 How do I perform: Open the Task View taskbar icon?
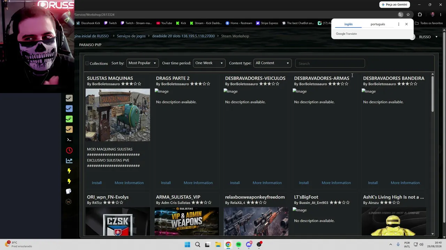coord(208,244)
